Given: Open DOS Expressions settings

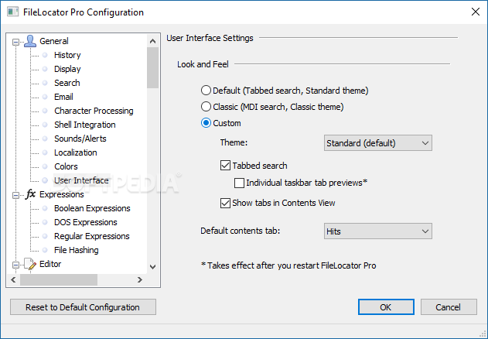Looking at the screenshot, I should [x=86, y=222].
